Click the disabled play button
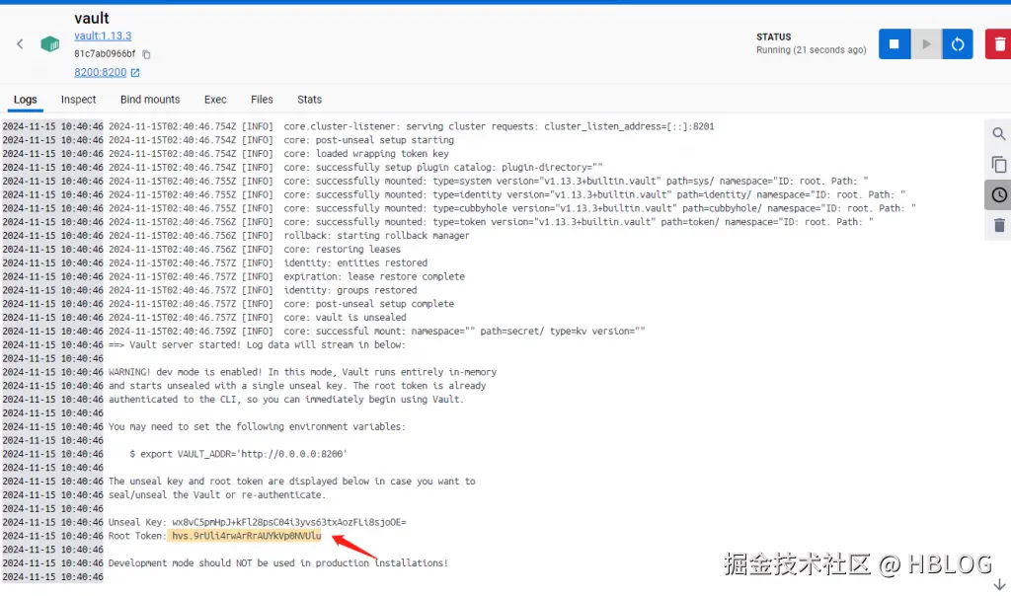 tap(925, 43)
